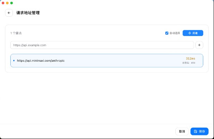Focus the https://api.example.com input field
Image resolution: width=214 pixels, height=139 pixels.
click(102, 45)
